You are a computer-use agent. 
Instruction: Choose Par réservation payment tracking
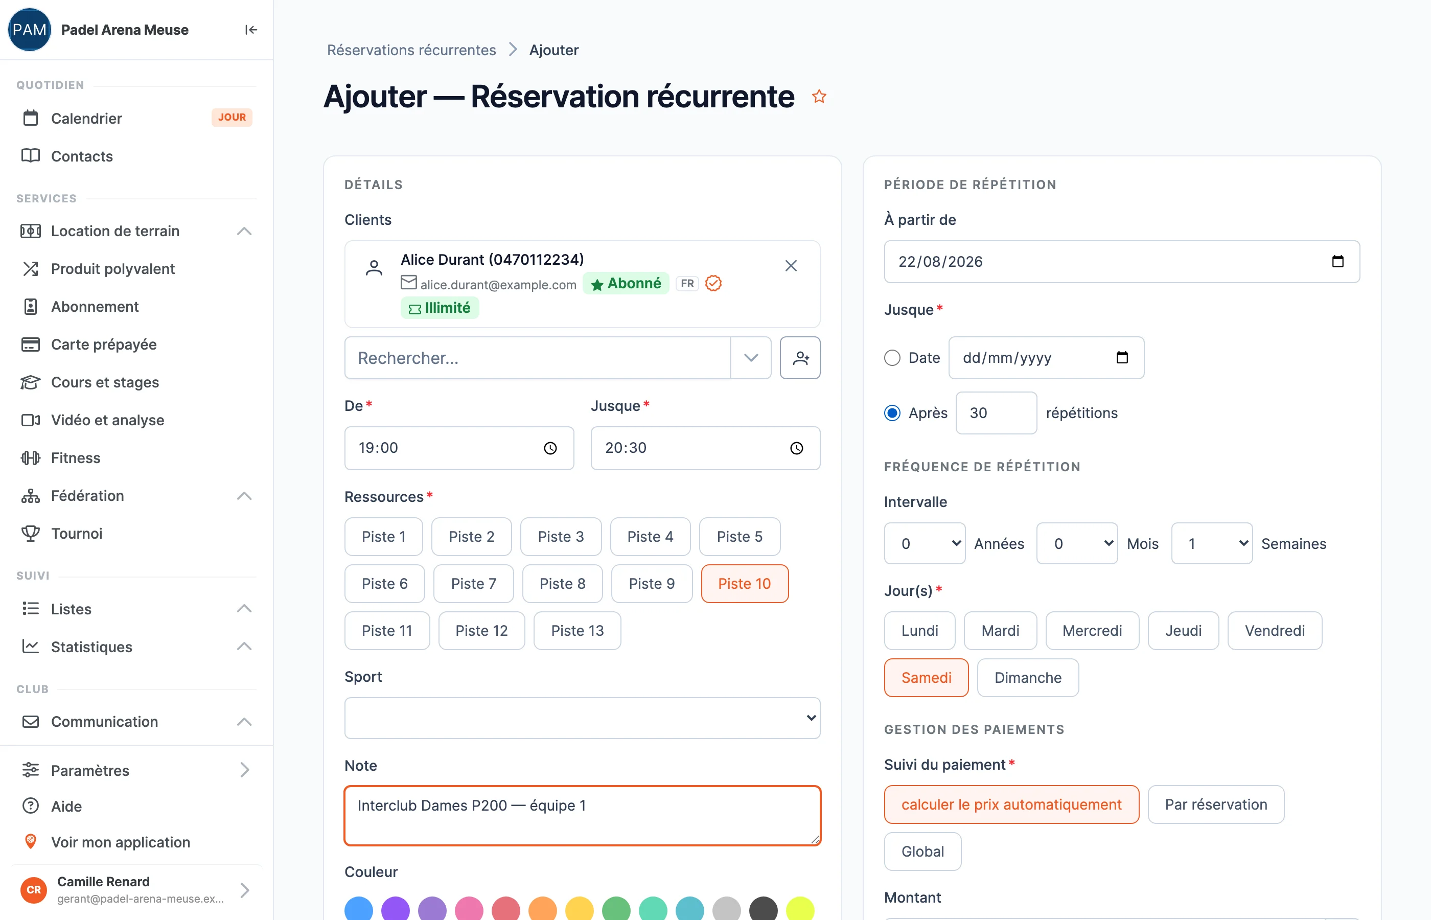1215,804
